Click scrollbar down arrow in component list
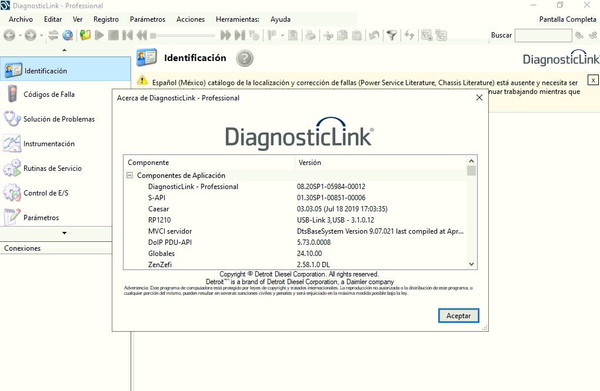The height and width of the screenshot is (391, 600). coord(471,264)
